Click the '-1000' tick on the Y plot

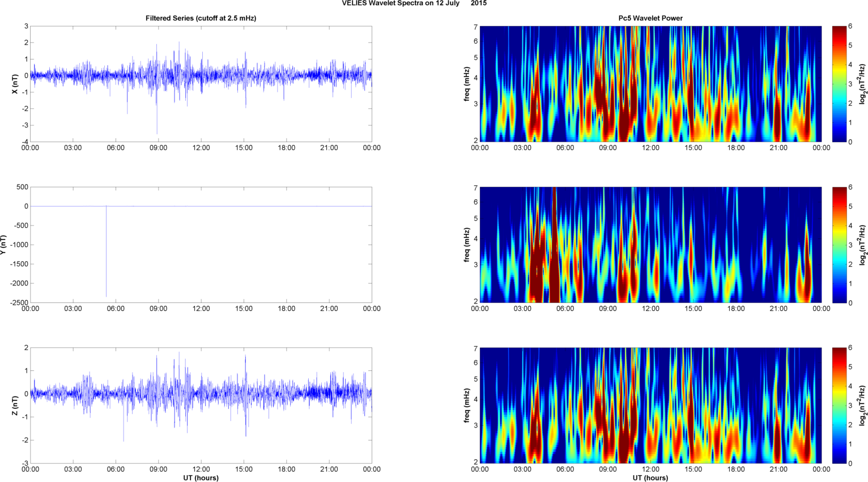pos(19,245)
